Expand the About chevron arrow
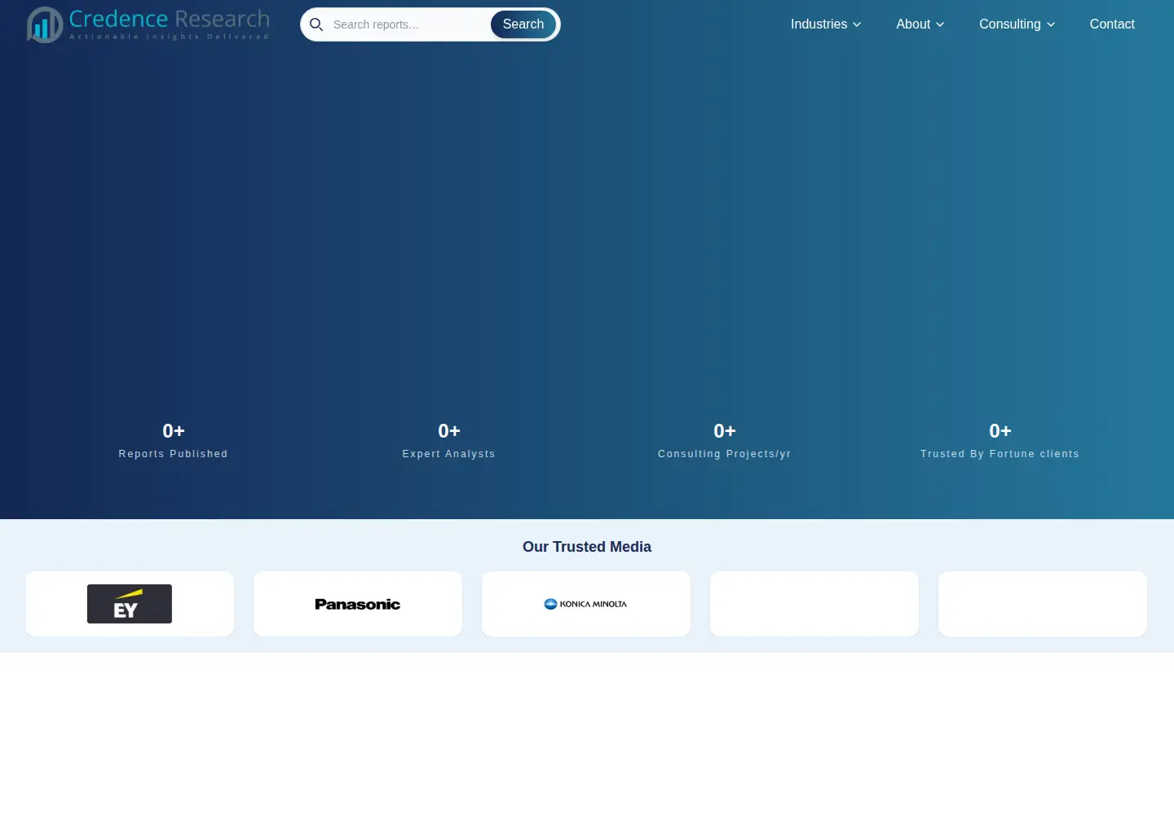The height and width of the screenshot is (815, 1174). point(940,24)
